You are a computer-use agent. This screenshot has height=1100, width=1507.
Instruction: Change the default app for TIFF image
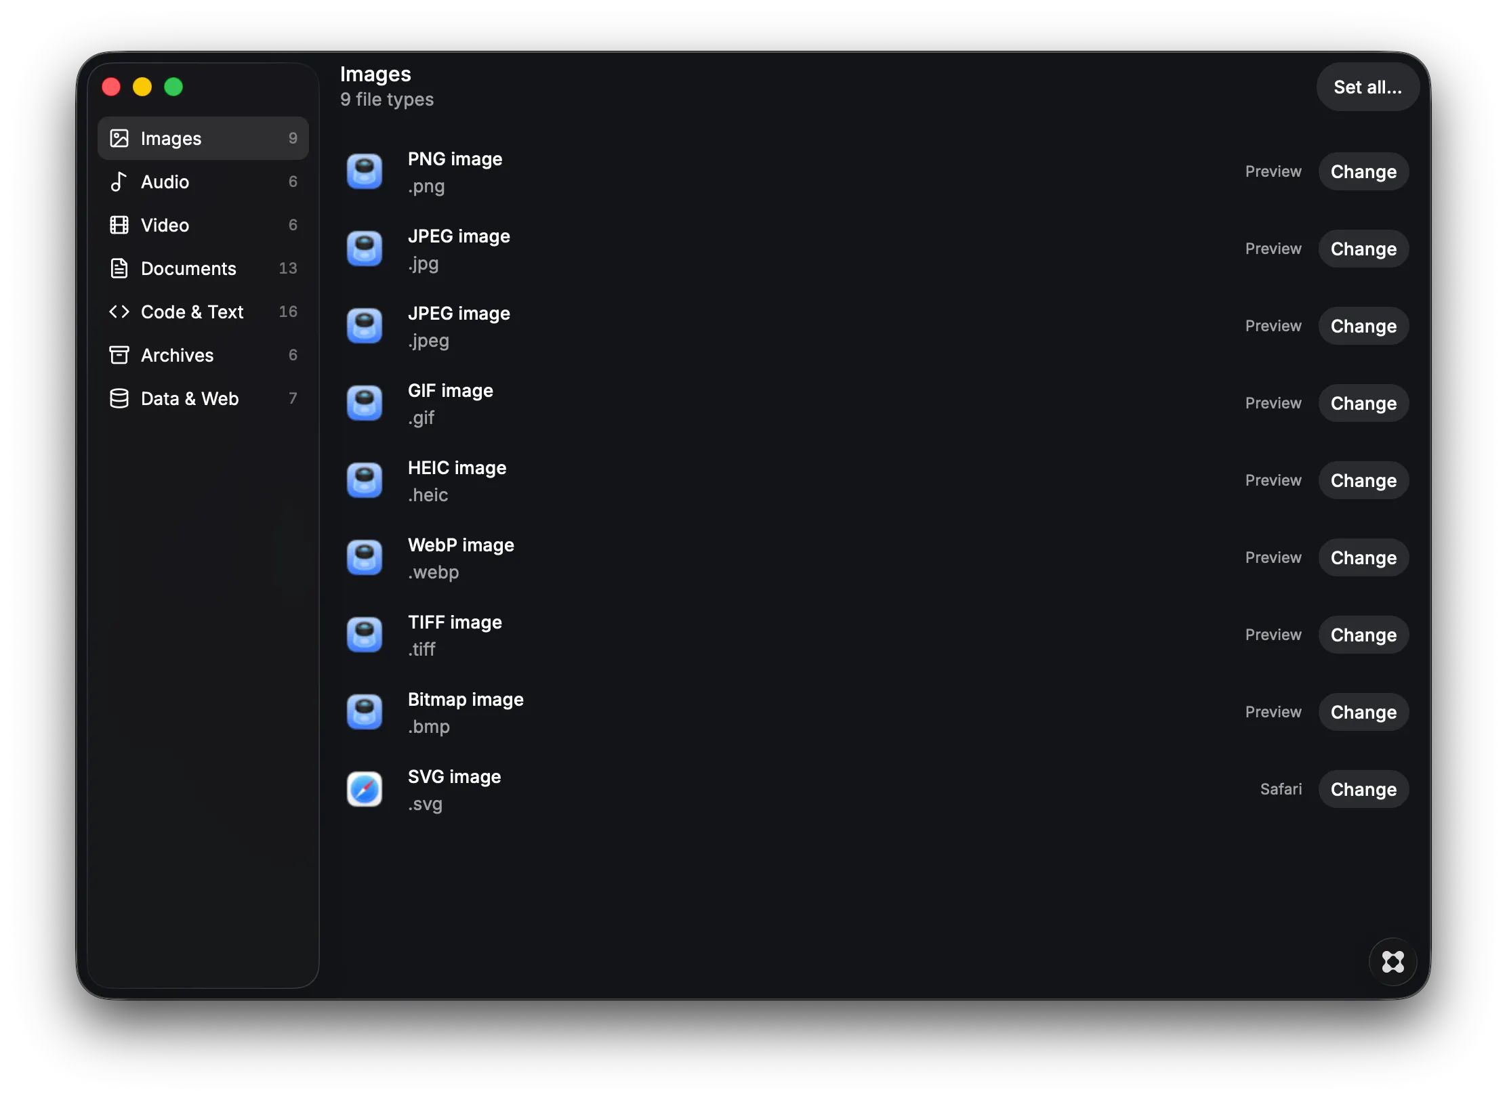point(1363,635)
